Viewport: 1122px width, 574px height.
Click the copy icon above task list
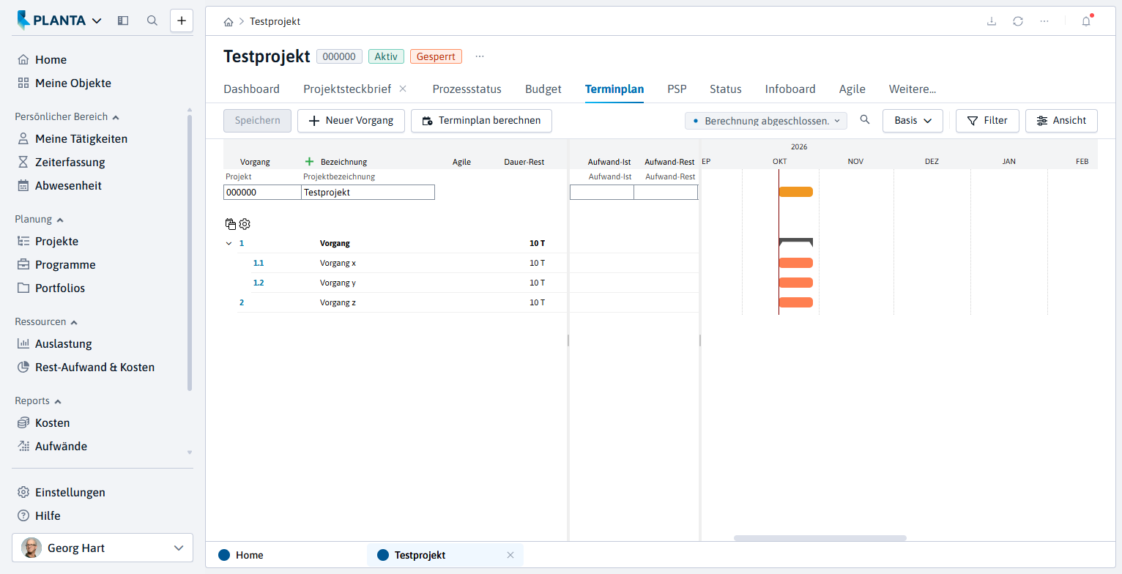tap(231, 224)
